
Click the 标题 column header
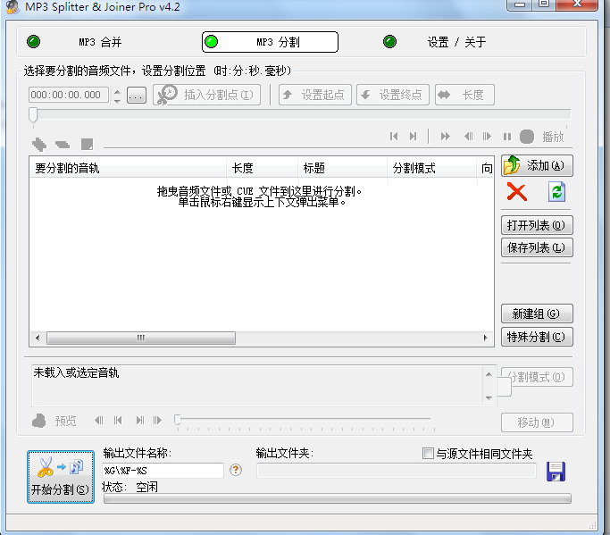(x=342, y=168)
